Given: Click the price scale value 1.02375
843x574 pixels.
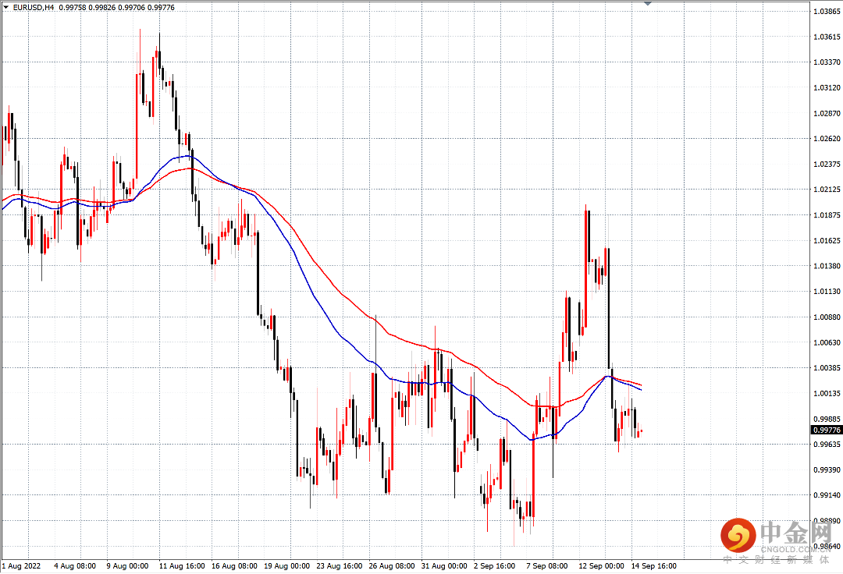Looking at the screenshot, I should tap(827, 165).
